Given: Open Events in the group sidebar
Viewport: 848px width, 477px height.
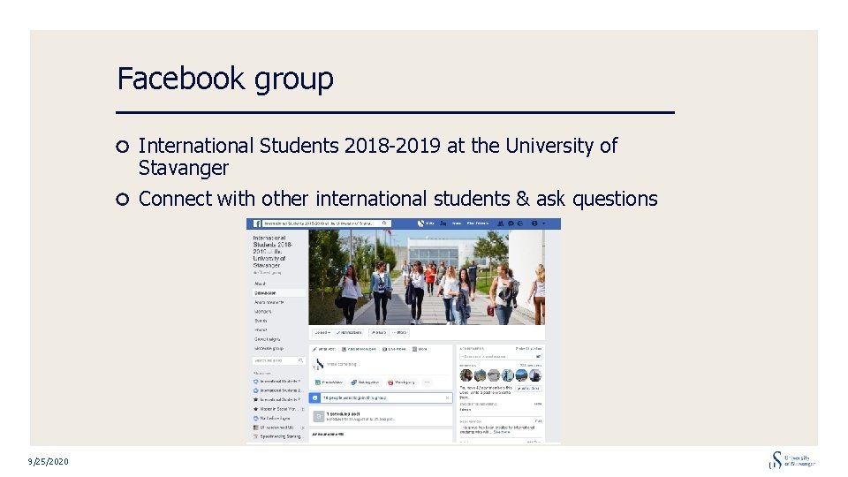Looking at the screenshot, I should point(261,321).
